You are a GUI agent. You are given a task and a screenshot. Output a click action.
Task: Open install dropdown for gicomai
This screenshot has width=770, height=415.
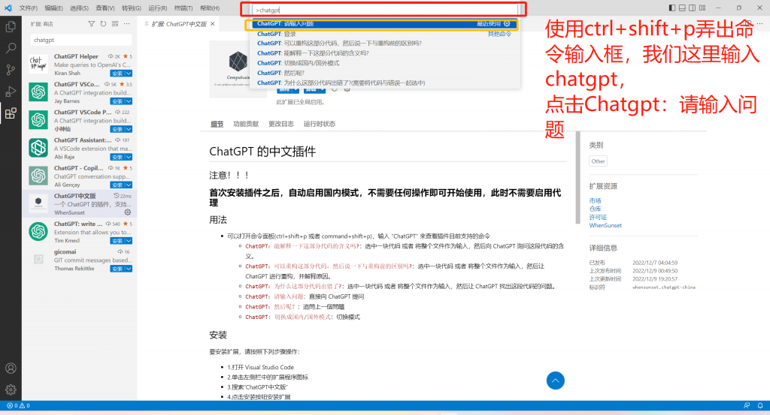coord(128,269)
